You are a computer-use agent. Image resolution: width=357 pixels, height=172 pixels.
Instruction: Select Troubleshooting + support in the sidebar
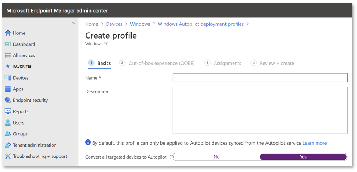pyautogui.click(x=40, y=156)
